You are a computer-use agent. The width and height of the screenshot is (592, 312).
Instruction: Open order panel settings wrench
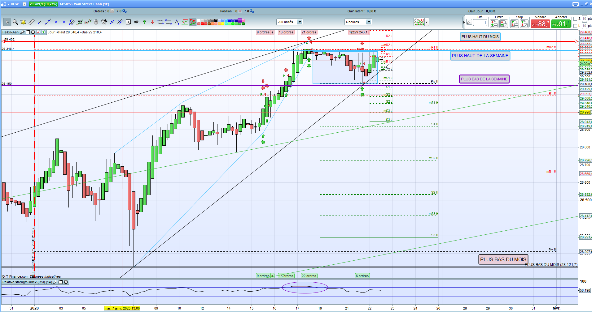pos(469,22)
